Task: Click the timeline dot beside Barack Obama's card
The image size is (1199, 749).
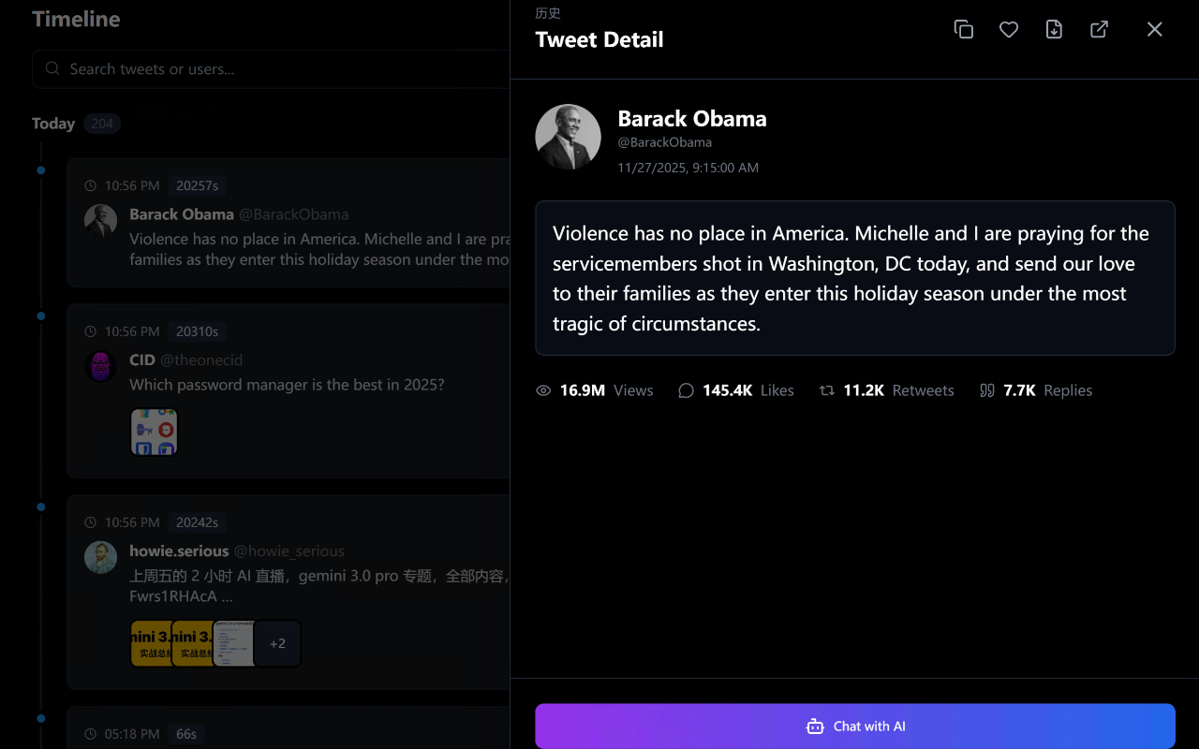Action: [41, 170]
